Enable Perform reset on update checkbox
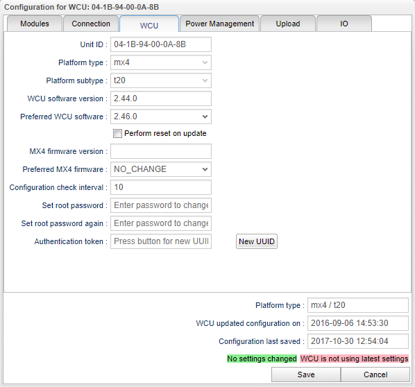The width and height of the screenshot is (415, 387). click(x=117, y=133)
